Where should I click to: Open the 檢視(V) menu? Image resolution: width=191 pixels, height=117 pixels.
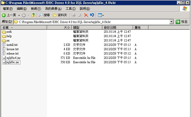coord(36,9)
